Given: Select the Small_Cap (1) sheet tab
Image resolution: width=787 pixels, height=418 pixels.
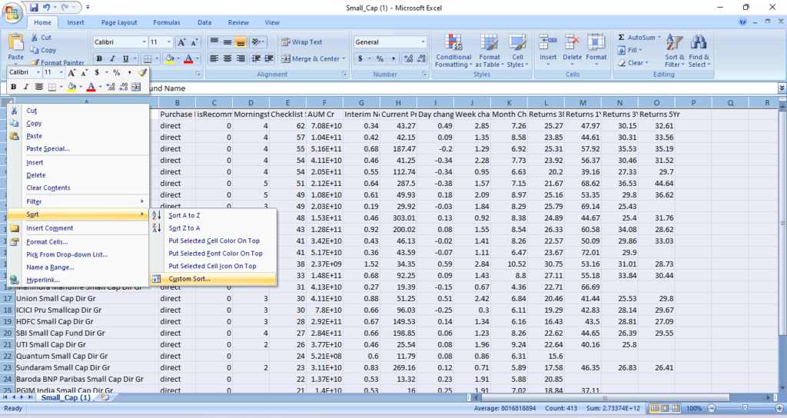Looking at the screenshot, I should (x=66, y=397).
